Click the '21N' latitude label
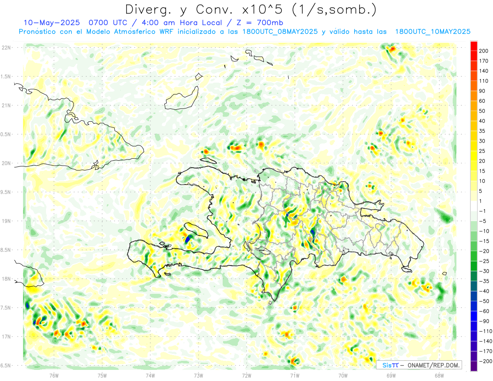The height and width of the screenshot is (381, 493). (x=6, y=105)
